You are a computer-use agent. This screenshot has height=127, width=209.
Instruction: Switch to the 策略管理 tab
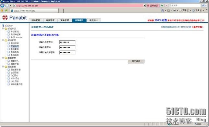coord(65,20)
